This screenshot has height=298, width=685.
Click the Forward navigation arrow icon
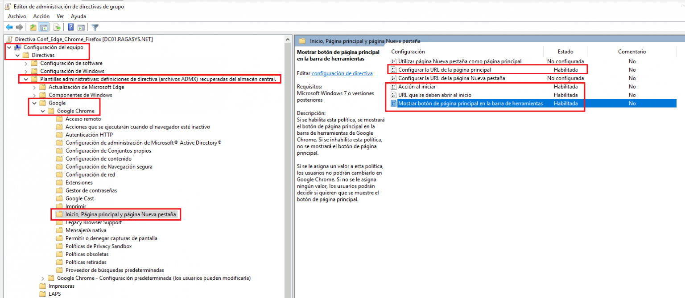coord(19,27)
